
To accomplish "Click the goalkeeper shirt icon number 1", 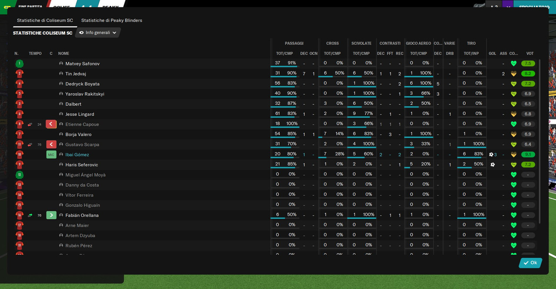I will (20, 64).
